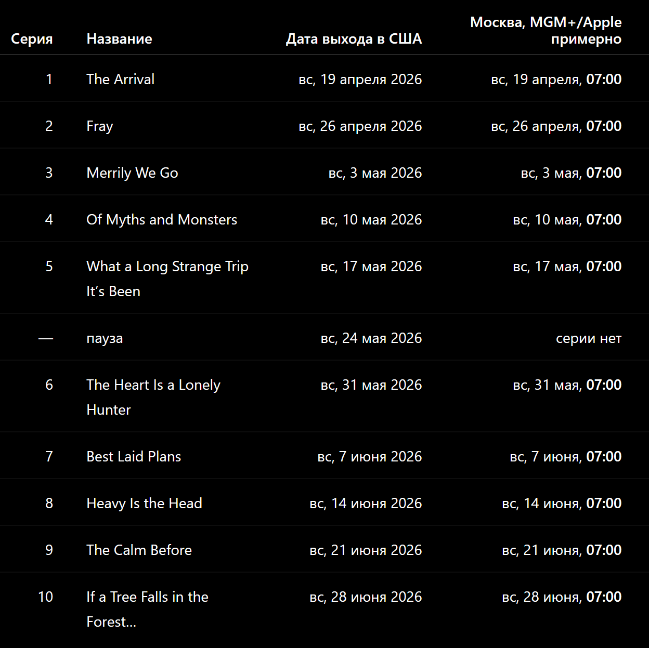This screenshot has height=648, width=649.
Task: Click the 'Best Laid Plans' title
Action: point(134,456)
